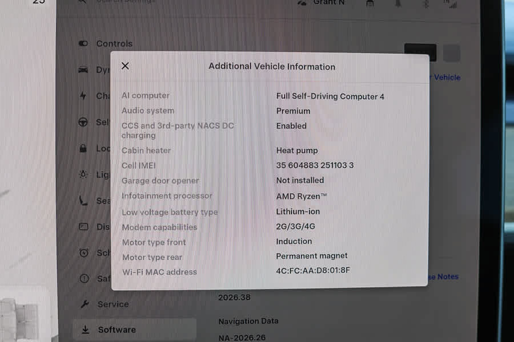The height and width of the screenshot is (342, 514).
Task: Select the 'AMD Ryzen' value
Action: [302, 196]
